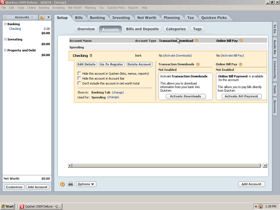Open the Tools menu

click(21, 8)
